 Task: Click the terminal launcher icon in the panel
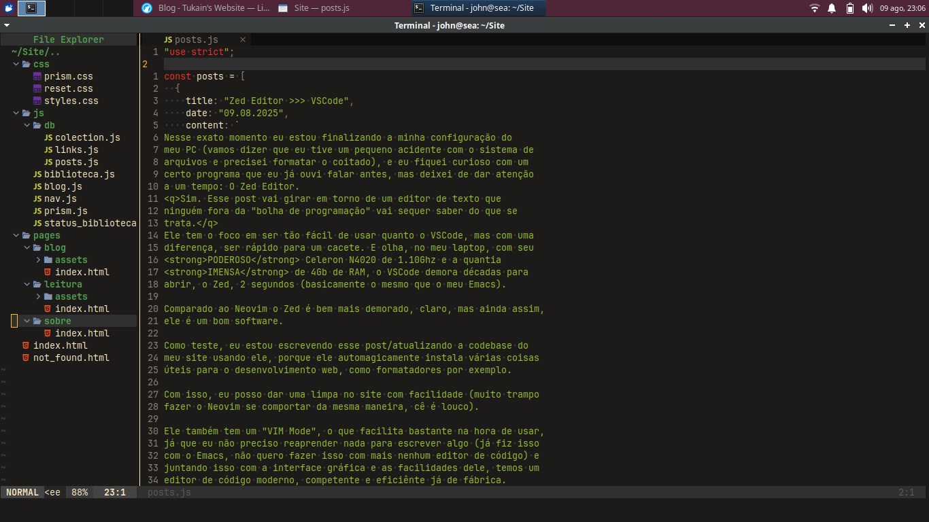coord(31,8)
